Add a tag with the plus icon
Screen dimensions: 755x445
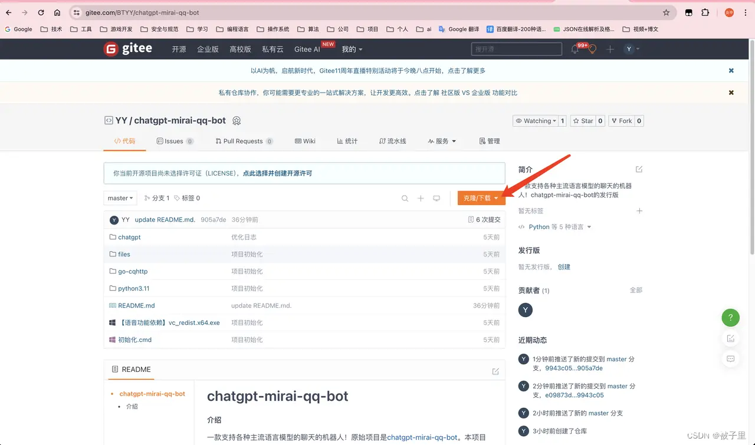click(x=639, y=211)
